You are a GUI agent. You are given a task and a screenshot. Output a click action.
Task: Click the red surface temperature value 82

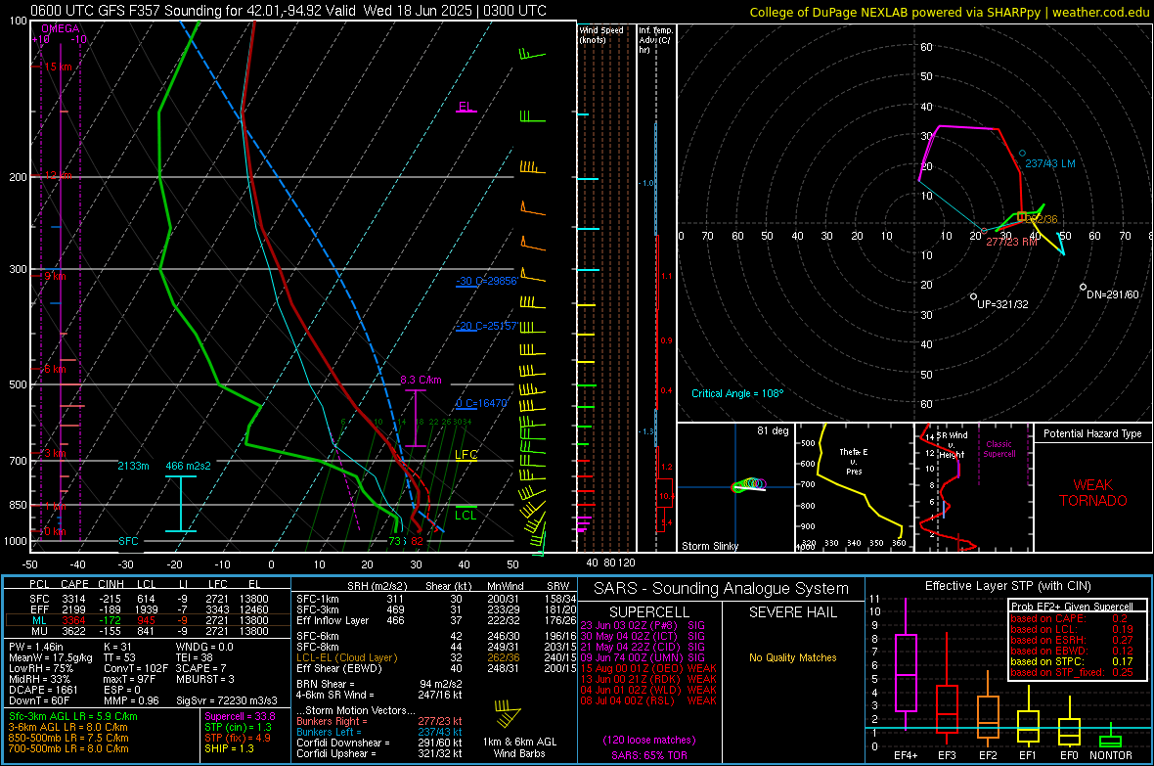coord(418,541)
